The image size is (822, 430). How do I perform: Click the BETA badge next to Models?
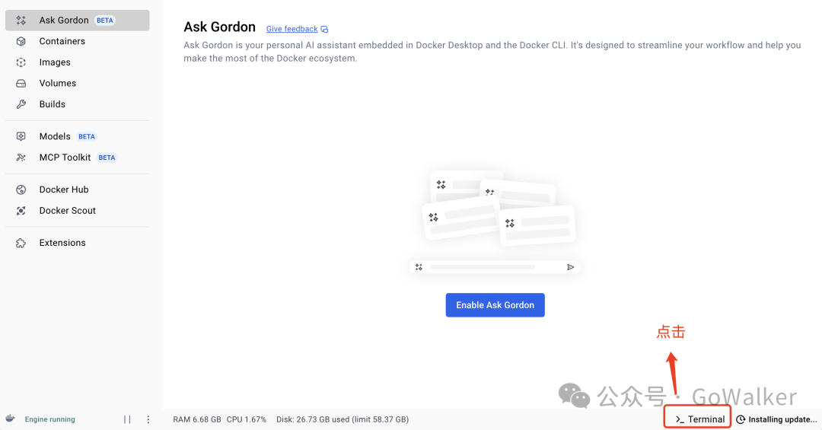[x=87, y=136]
